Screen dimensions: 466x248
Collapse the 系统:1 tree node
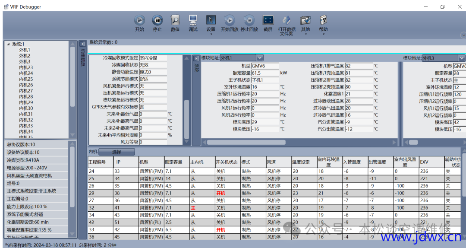tap(8, 44)
